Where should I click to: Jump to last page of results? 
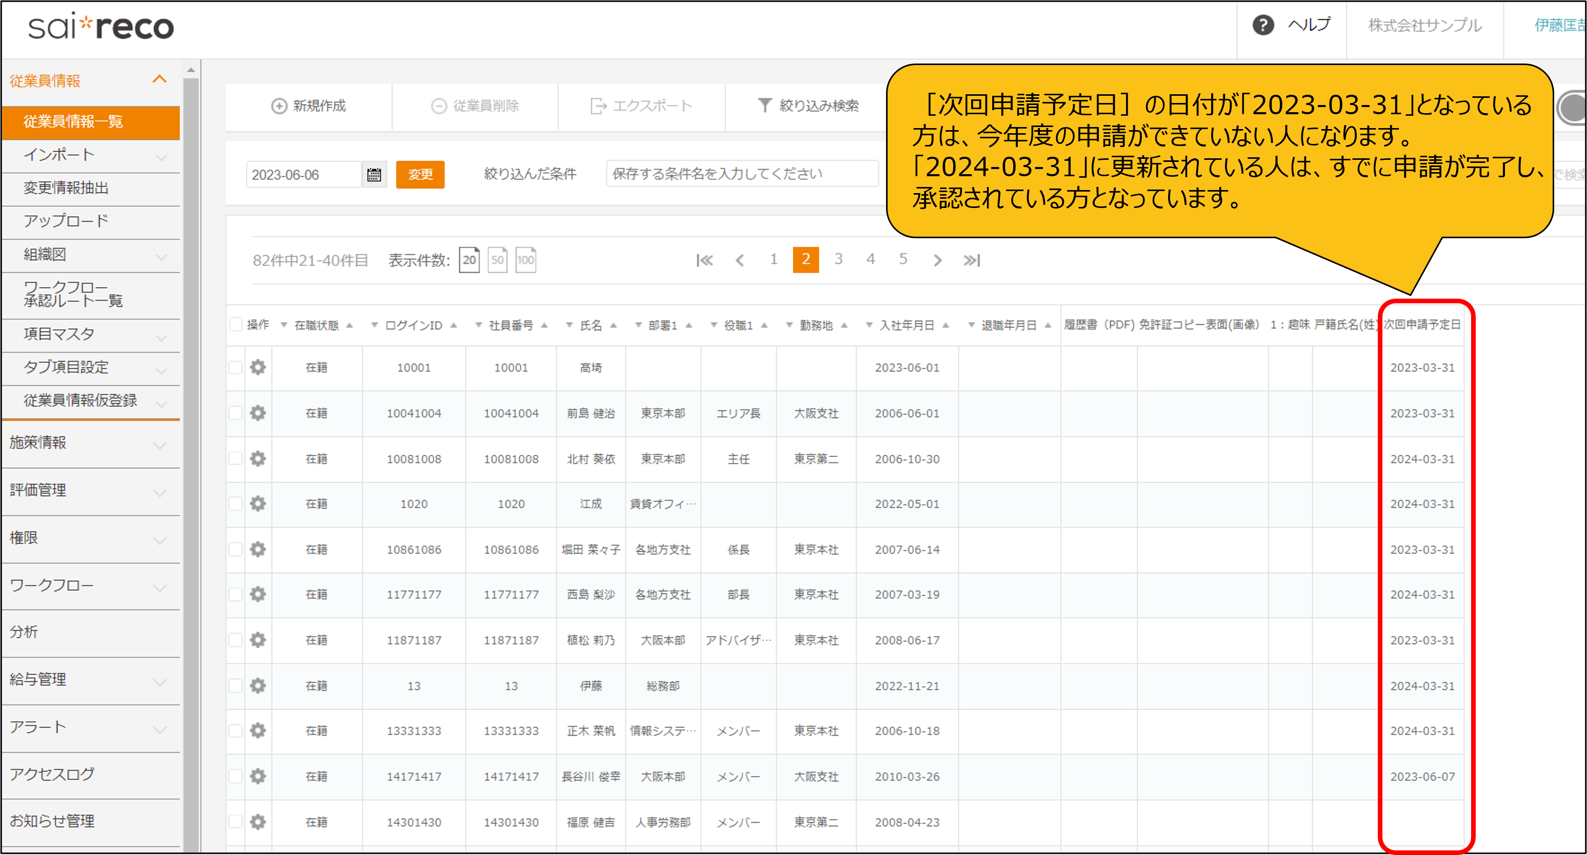coord(972,260)
